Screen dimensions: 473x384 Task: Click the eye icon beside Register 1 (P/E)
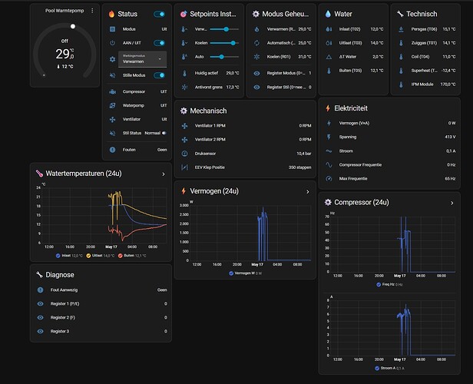click(x=40, y=304)
